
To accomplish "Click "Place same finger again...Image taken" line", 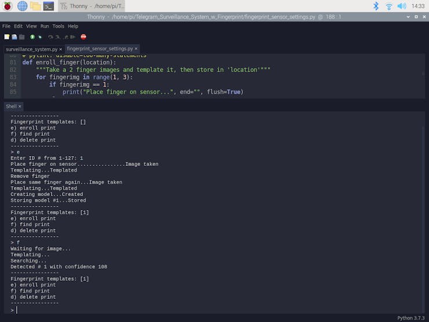I will tap(67, 182).
